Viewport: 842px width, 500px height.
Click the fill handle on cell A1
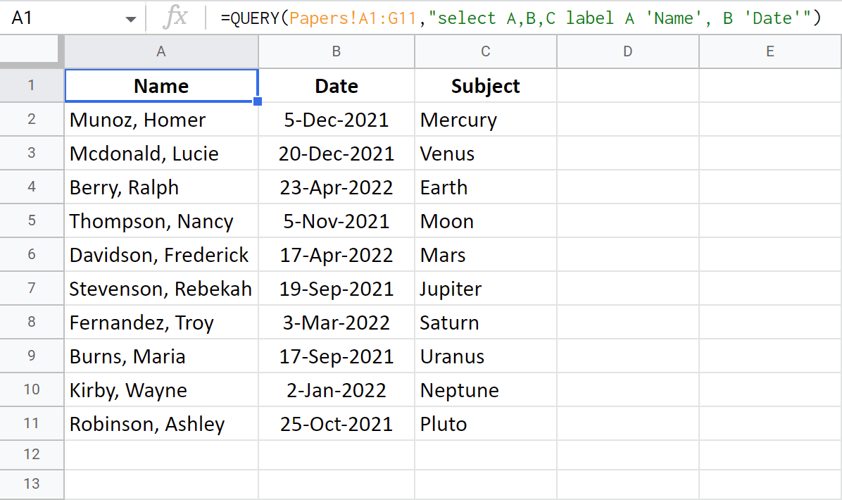pos(258,101)
